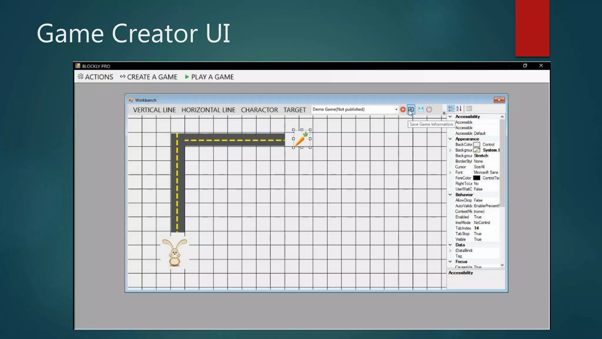Click the VERTICAL LINE toolbar button
The width and height of the screenshot is (602, 339).
tap(154, 110)
